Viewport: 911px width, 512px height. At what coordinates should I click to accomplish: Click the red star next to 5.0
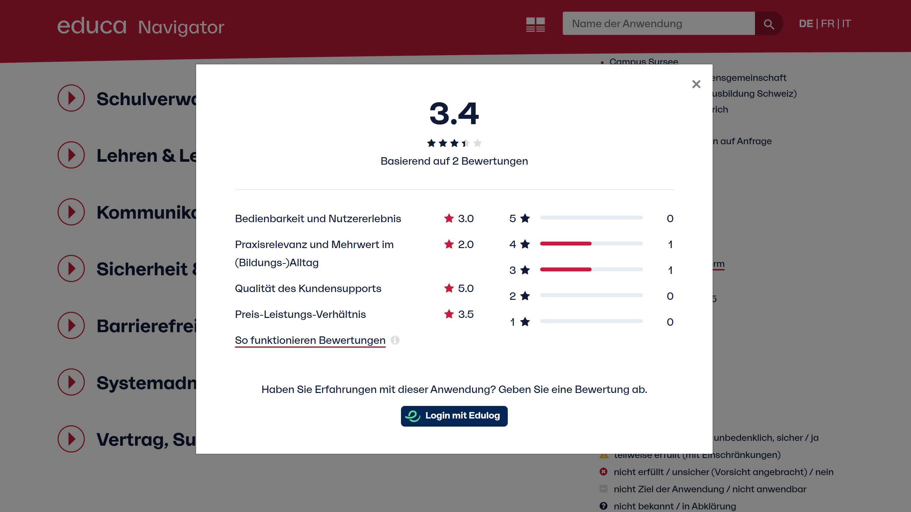click(x=449, y=288)
